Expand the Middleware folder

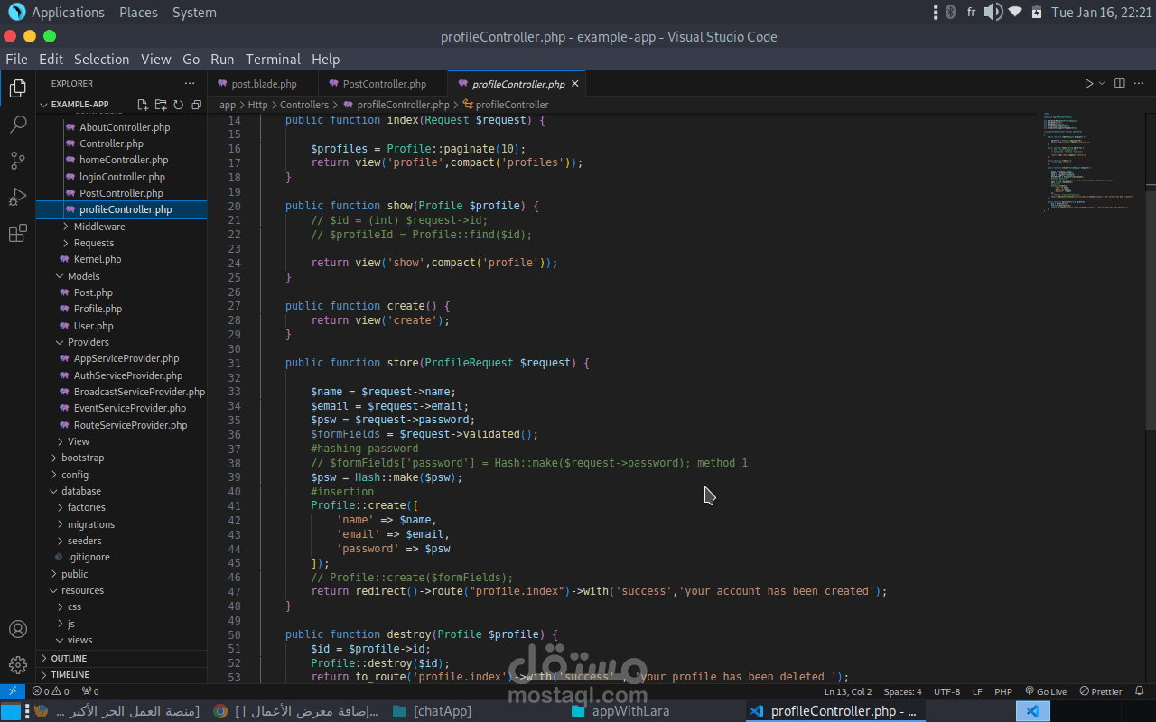[98, 227]
